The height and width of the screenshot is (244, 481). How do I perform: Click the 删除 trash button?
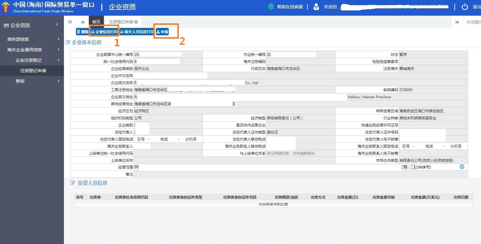(x=82, y=32)
